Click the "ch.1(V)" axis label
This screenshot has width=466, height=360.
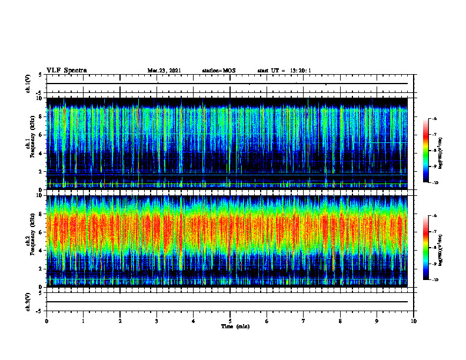pyautogui.click(x=28, y=84)
